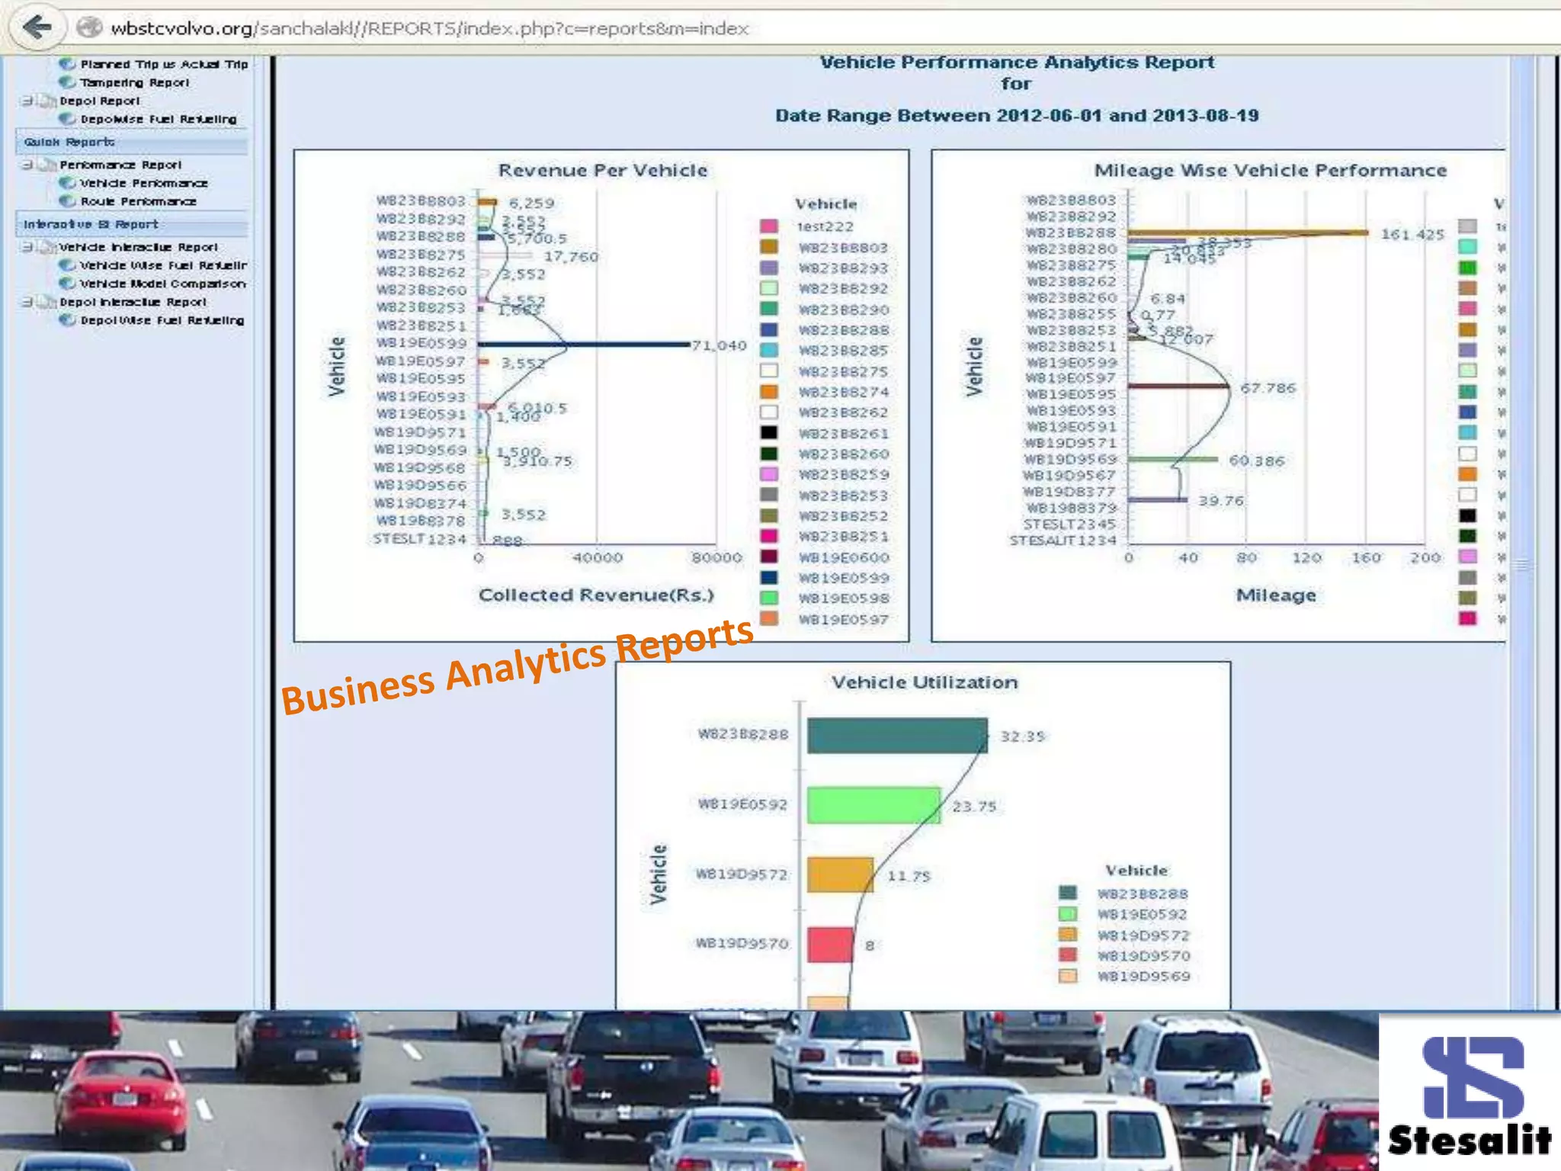Open Depot Wise Fuel Refueling interactive report
Screen dimensions: 1561x1171
[x=162, y=320]
